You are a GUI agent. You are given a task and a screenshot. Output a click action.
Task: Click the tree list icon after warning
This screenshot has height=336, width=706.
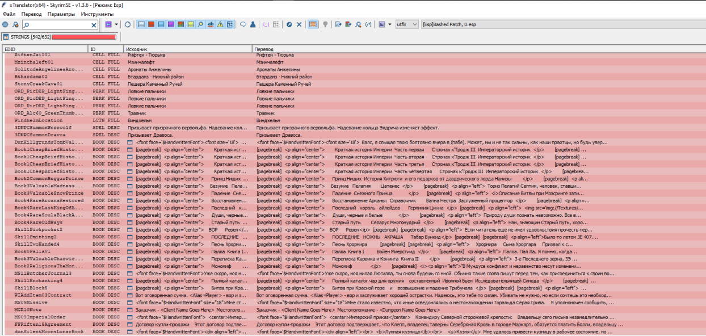point(230,24)
